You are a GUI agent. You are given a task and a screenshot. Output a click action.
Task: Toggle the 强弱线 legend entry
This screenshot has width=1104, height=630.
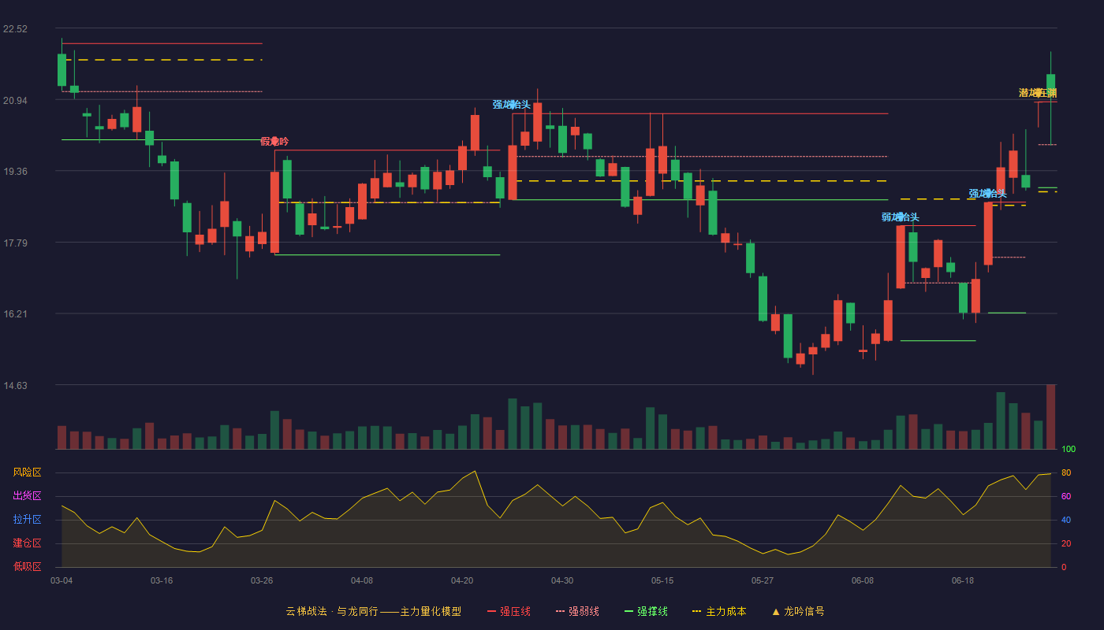point(577,611)
